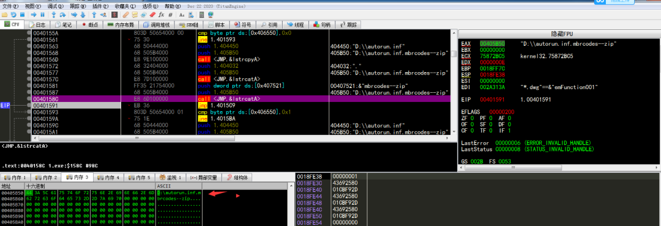
Task: Click the 十六进制 column header in dump
Action: (x=90, y=186)
